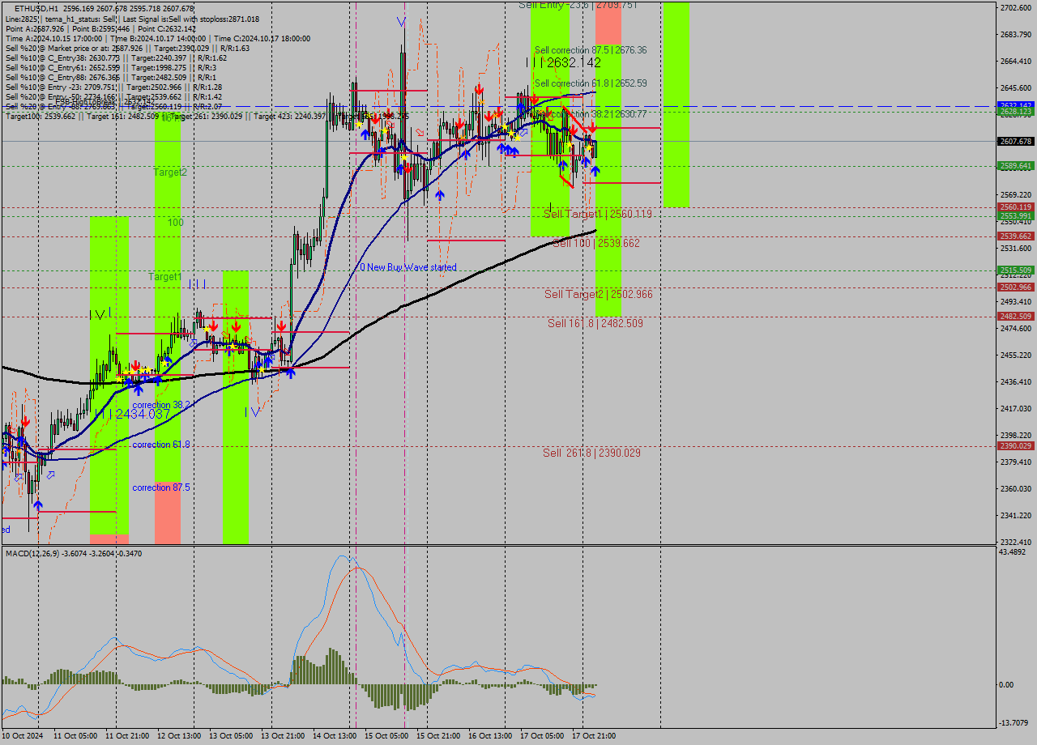
Task: Click the 'Sell 100 | 2539.662' label
Action: tap(596, 243)
